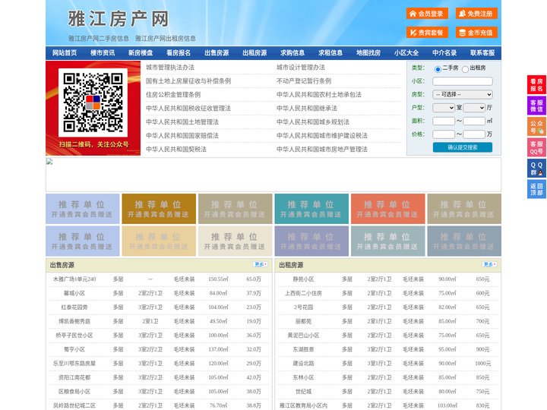Open the 房型 可选择 dropdown

(x=463, y=94)
